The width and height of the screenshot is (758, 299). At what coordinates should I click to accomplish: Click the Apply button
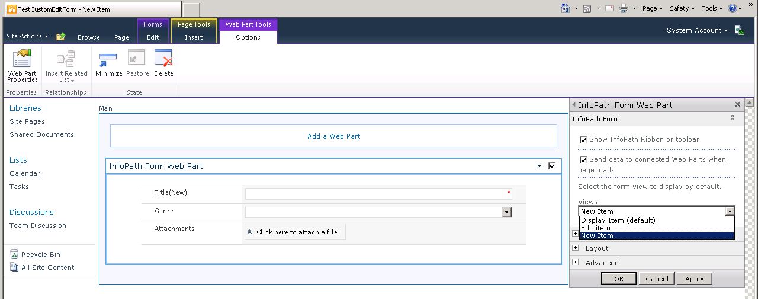[694, 279]
